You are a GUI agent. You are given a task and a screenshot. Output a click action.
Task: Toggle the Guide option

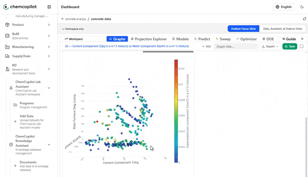289,39
